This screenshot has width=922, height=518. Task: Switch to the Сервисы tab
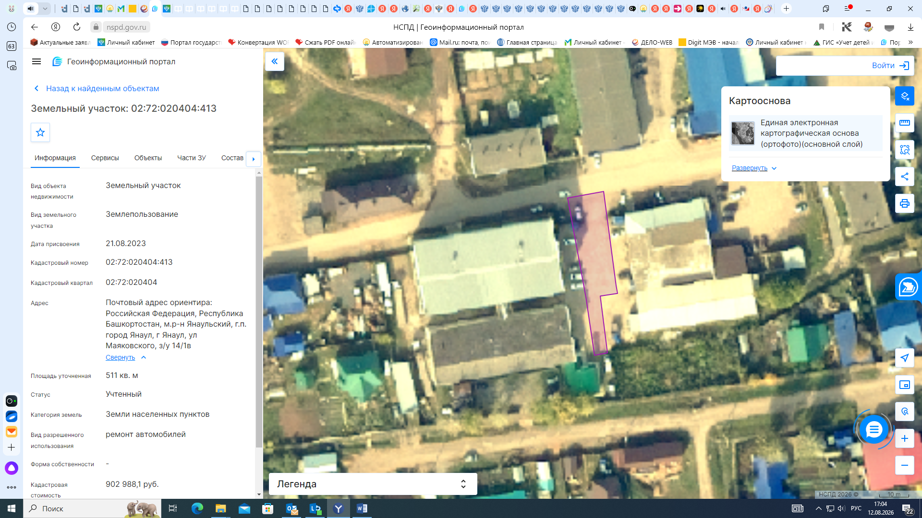click(x=105, y=158)
